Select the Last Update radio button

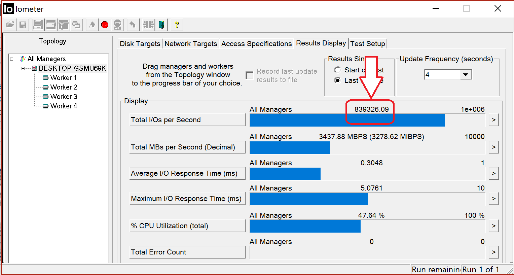(337, 80)
